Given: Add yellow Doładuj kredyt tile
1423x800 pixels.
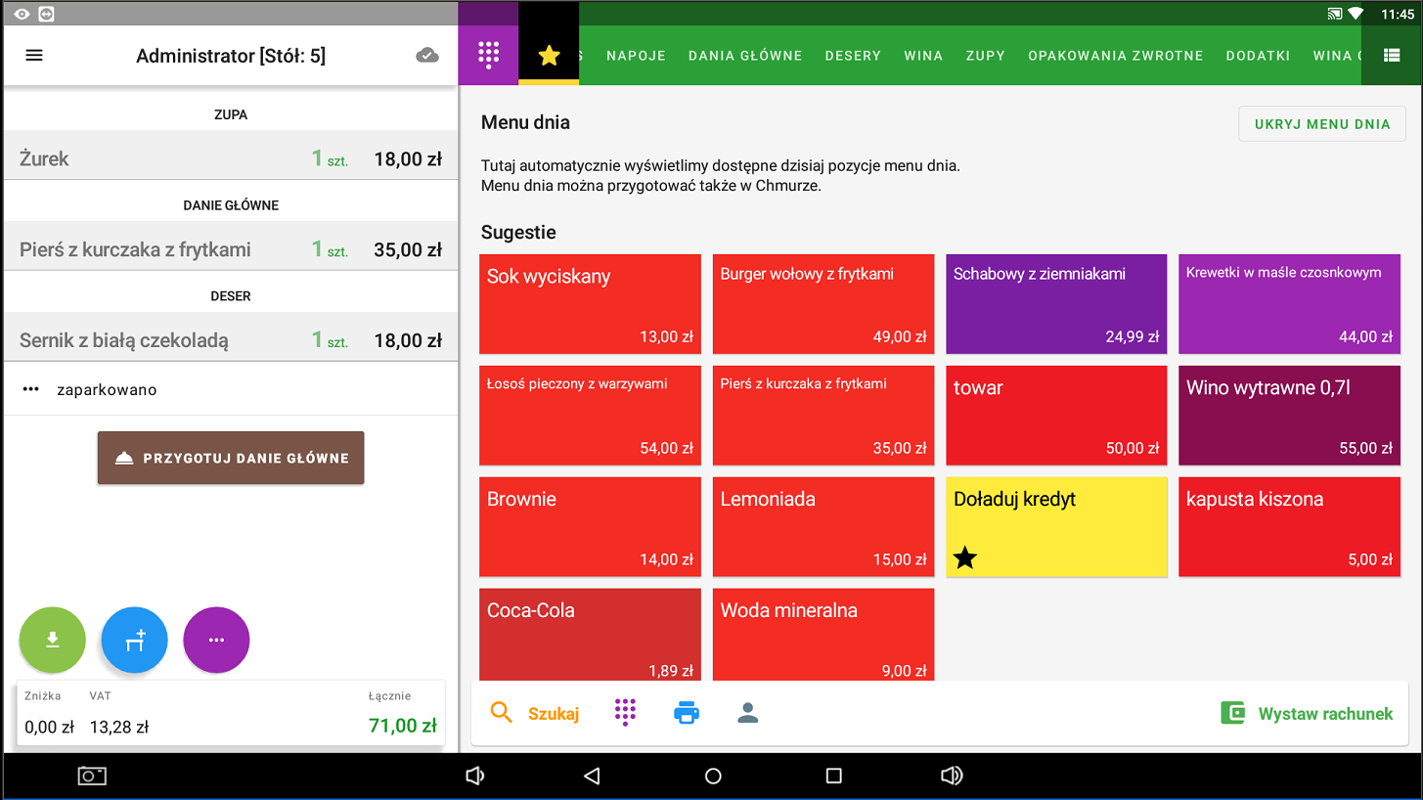Looking at the screenshot, I should tap(1056, 526).
